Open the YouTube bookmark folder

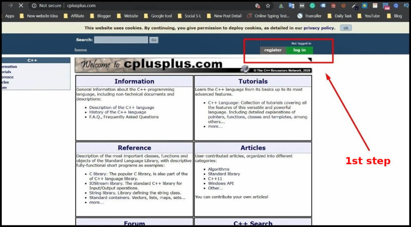368,16
